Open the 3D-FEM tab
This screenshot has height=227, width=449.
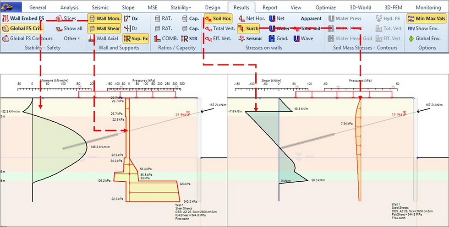(393, 7)
